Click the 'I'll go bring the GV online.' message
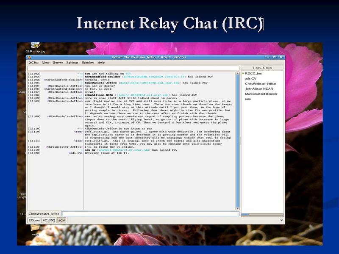 pyautogui.click(x=109, y=147)
